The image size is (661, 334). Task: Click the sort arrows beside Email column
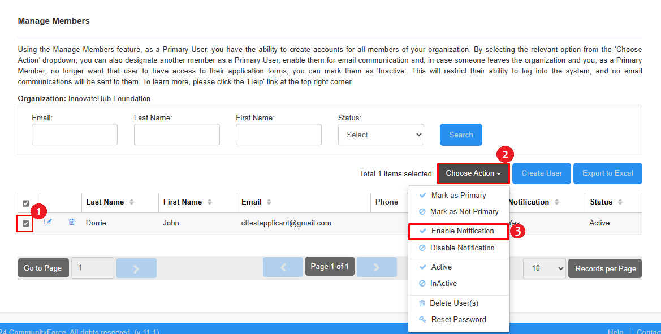[x=269, y=202]
